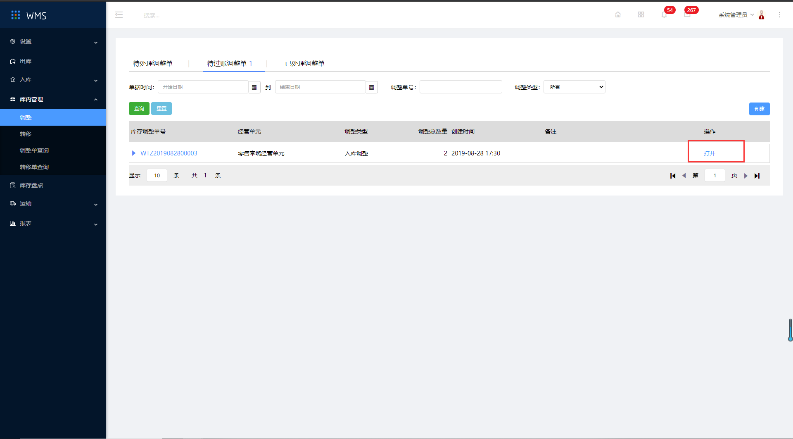Open 库存盘点 sidebar item
Image resolution: width=793 pixels, height=439 pixels.
[53, 185]
